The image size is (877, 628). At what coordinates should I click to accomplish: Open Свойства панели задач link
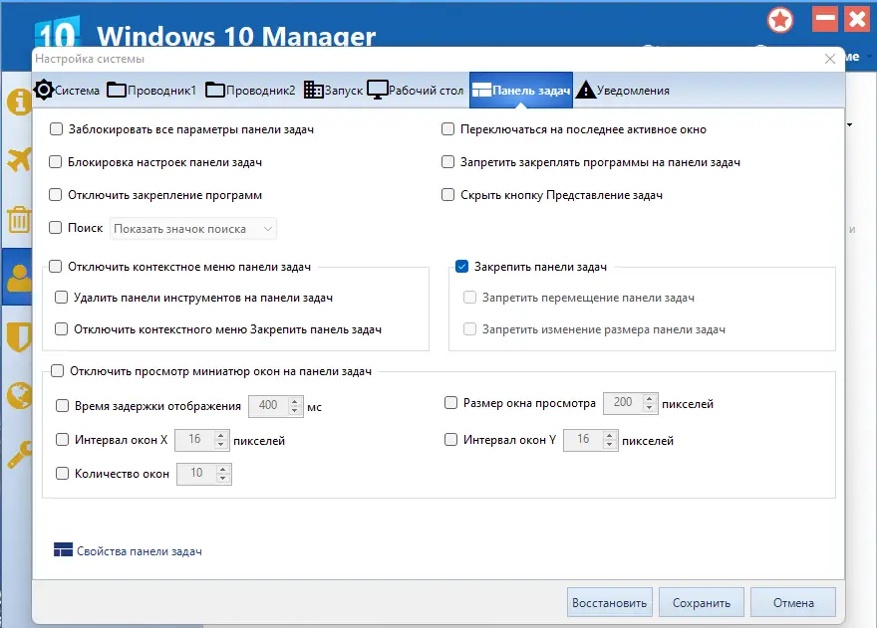tap(140, 551)
